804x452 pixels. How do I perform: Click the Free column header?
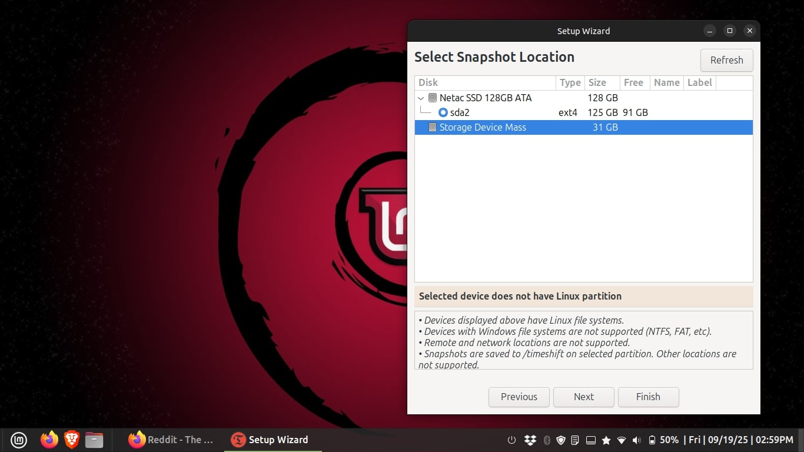[633, 83]
